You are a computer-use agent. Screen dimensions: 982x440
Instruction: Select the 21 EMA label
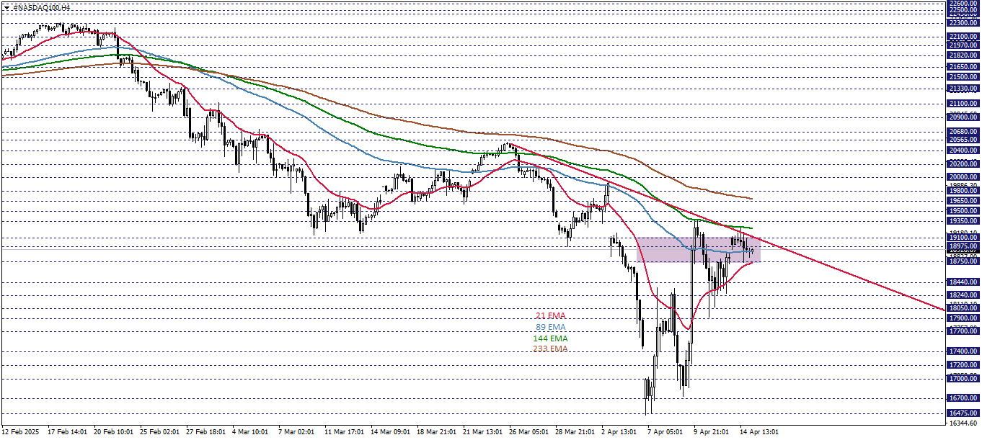click(551, 316)
